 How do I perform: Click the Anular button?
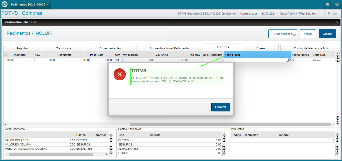pyautogui.click(x=308, y=34)
